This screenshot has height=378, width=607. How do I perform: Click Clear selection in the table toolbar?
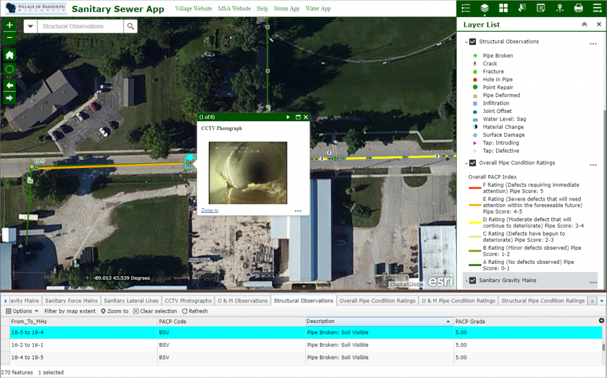[155, 311]
